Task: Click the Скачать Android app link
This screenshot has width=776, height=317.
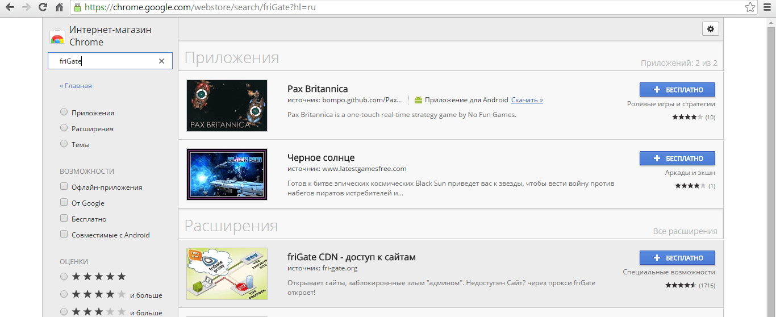Action: click(527, 100)
